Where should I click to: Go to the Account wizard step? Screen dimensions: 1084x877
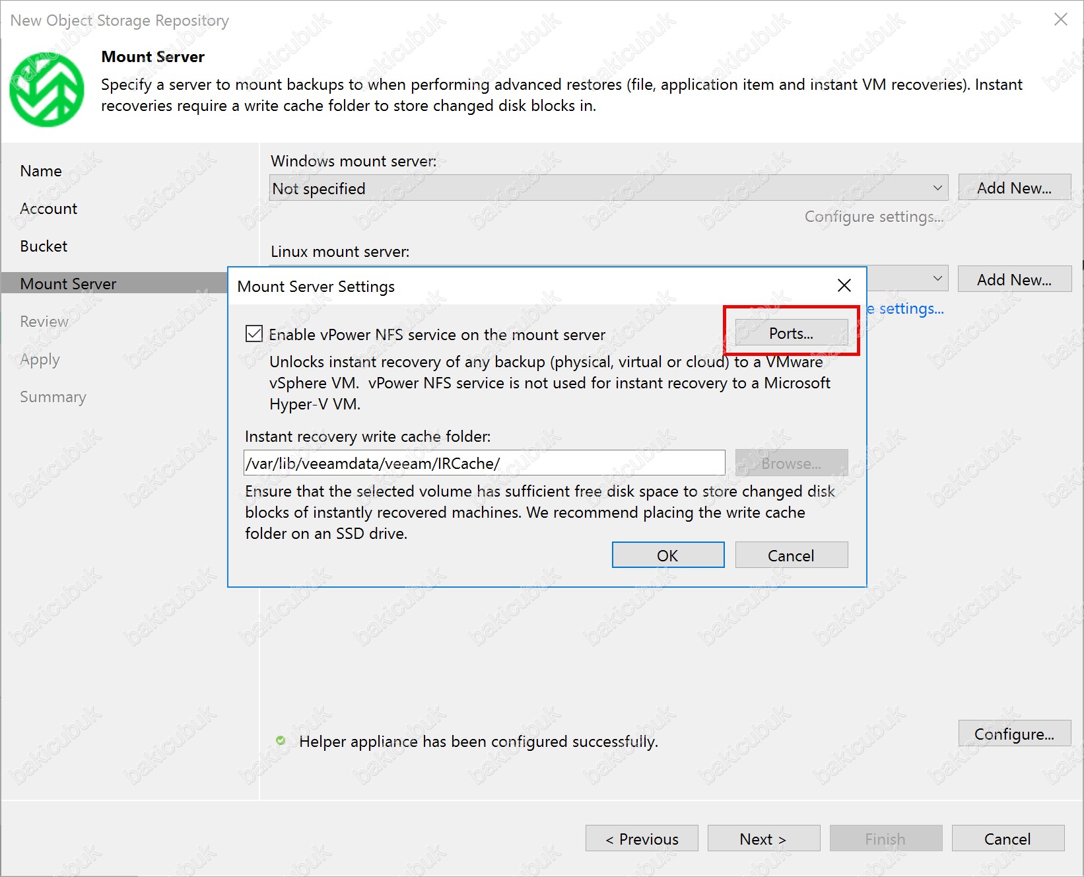pyautogui.click(x=49, y=209)
